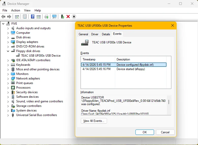The width and height of the screenshot is (198, 145).
Task: Expand Sound, video and game controllers
Action: (x=8, y=102)
